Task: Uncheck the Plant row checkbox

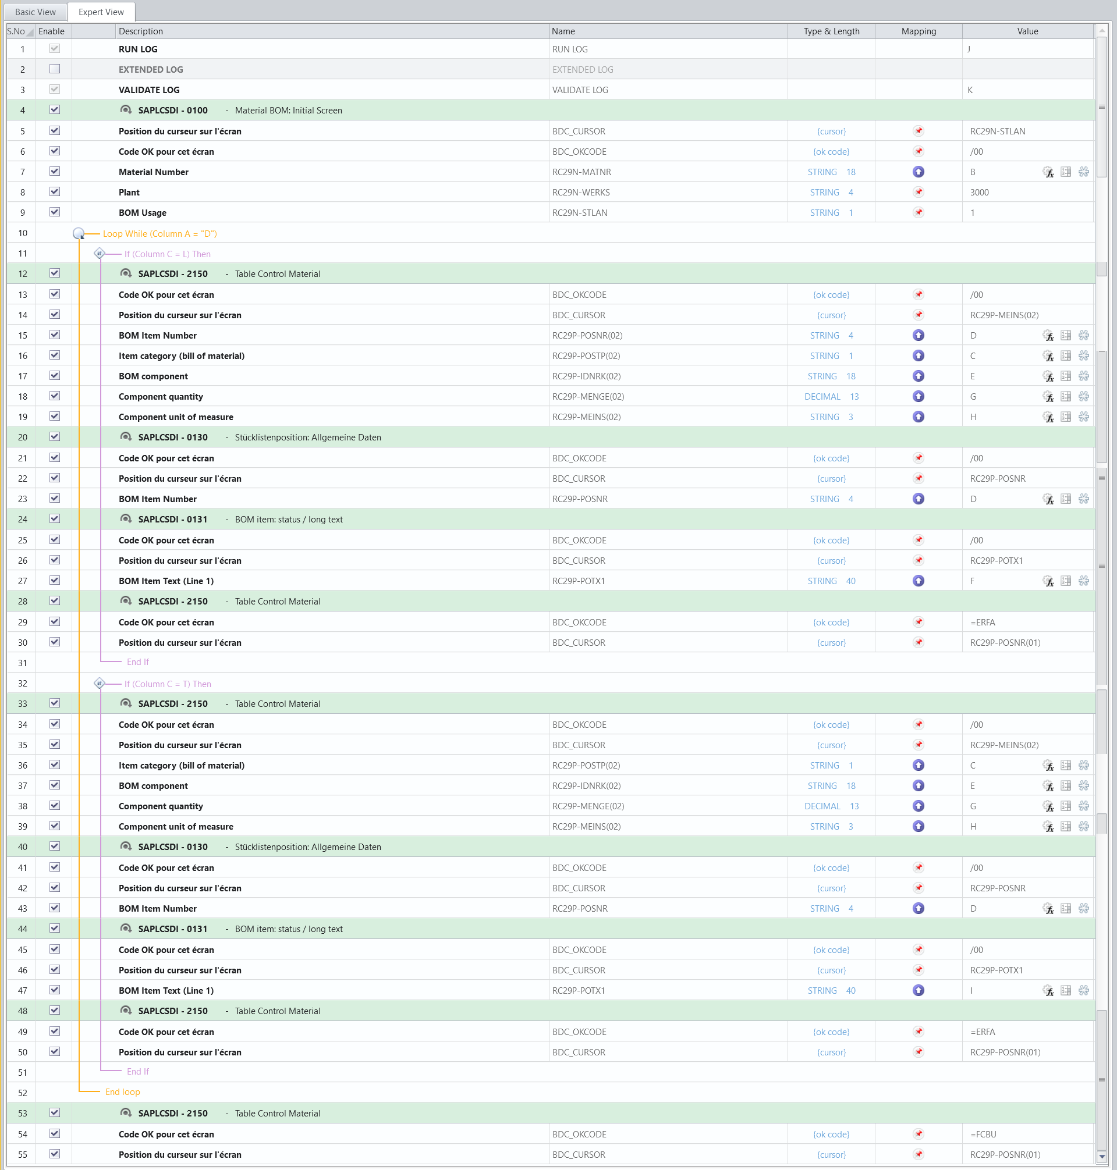Action: 55,191
